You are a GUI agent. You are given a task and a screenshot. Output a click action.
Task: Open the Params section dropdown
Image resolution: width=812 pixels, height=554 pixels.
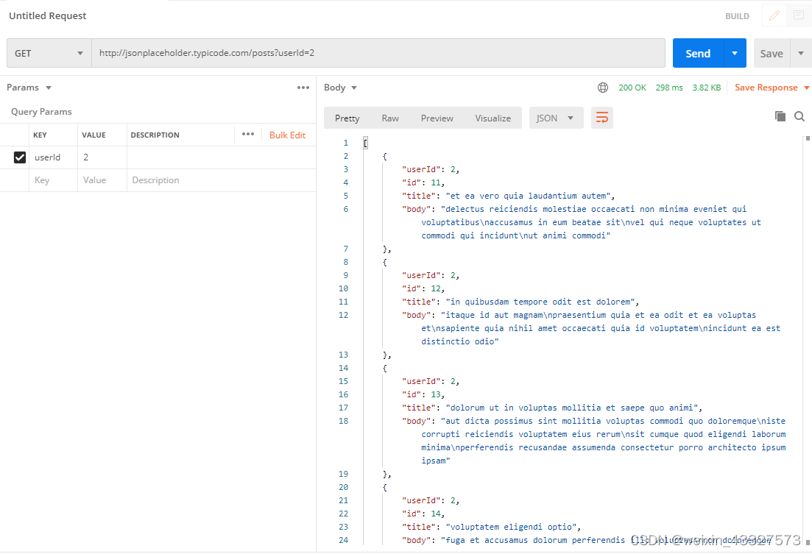[x=29, y=88]
